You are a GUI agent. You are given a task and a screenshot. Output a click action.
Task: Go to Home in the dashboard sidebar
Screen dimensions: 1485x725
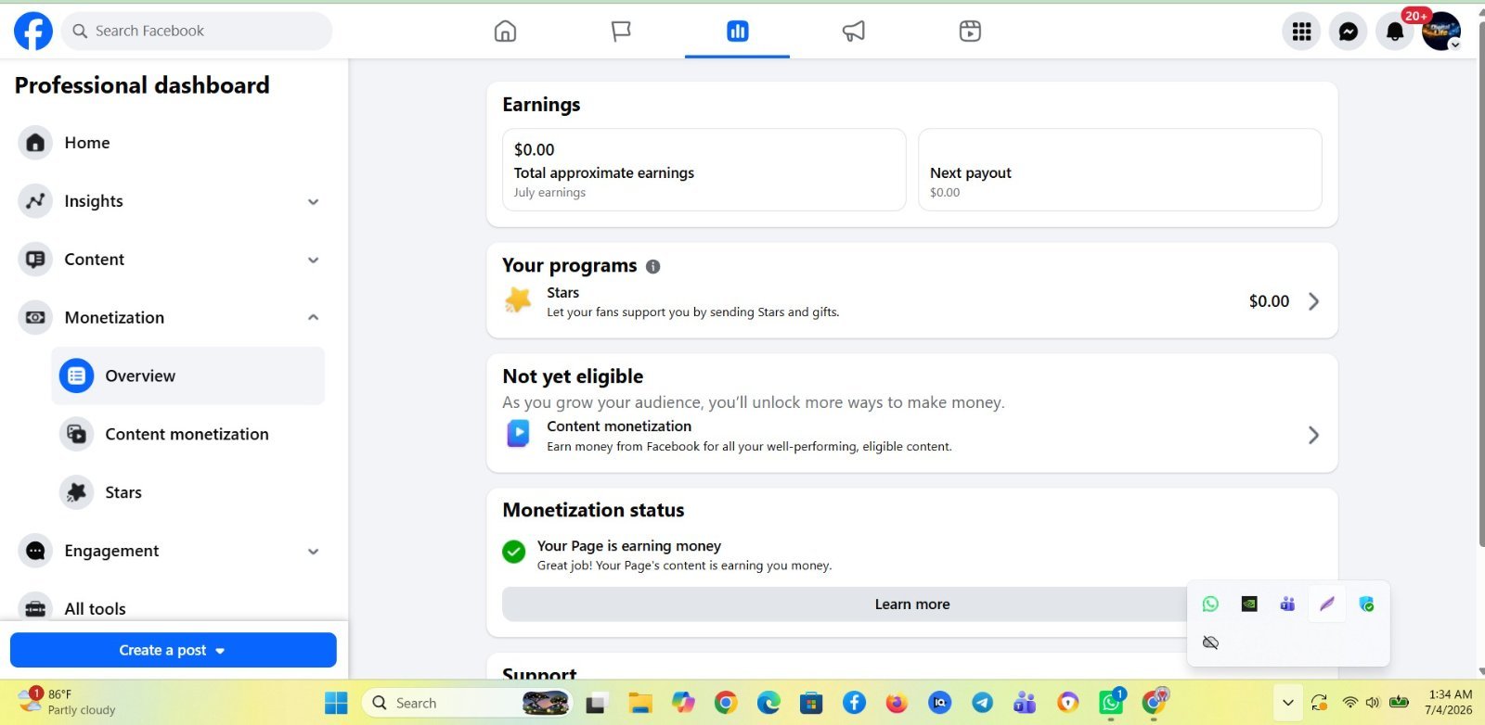172,143
